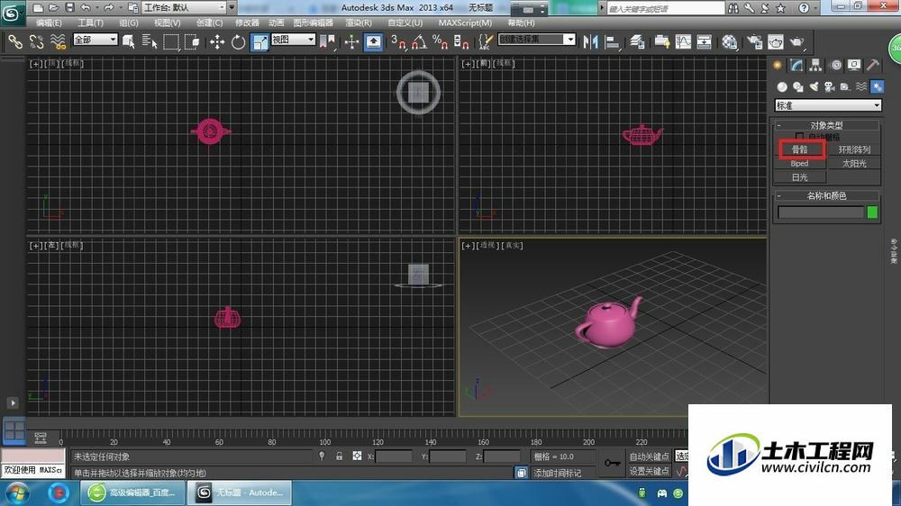Open the Schematic View

coord(704,41)
